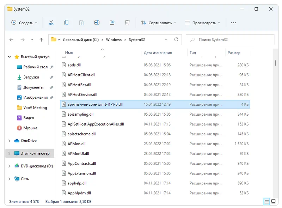The height and width of the screenshot is (208, 282).
Task: Click the Rename icon in toolbar
Action: click(97, 23)
